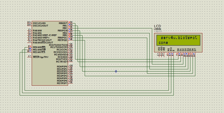Screen dimensions: 224x113
Task: Select the RA3/AN3/VREF+ pin label
Action: [x=41, y=38]
